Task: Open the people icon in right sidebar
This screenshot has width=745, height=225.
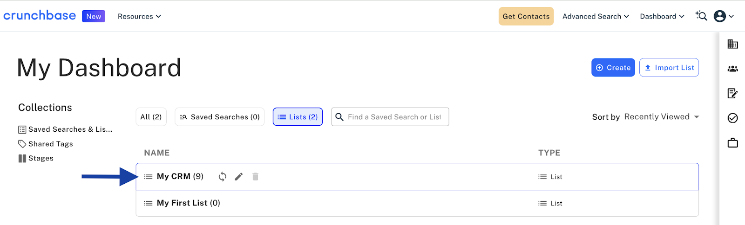Action: [732, 69]
